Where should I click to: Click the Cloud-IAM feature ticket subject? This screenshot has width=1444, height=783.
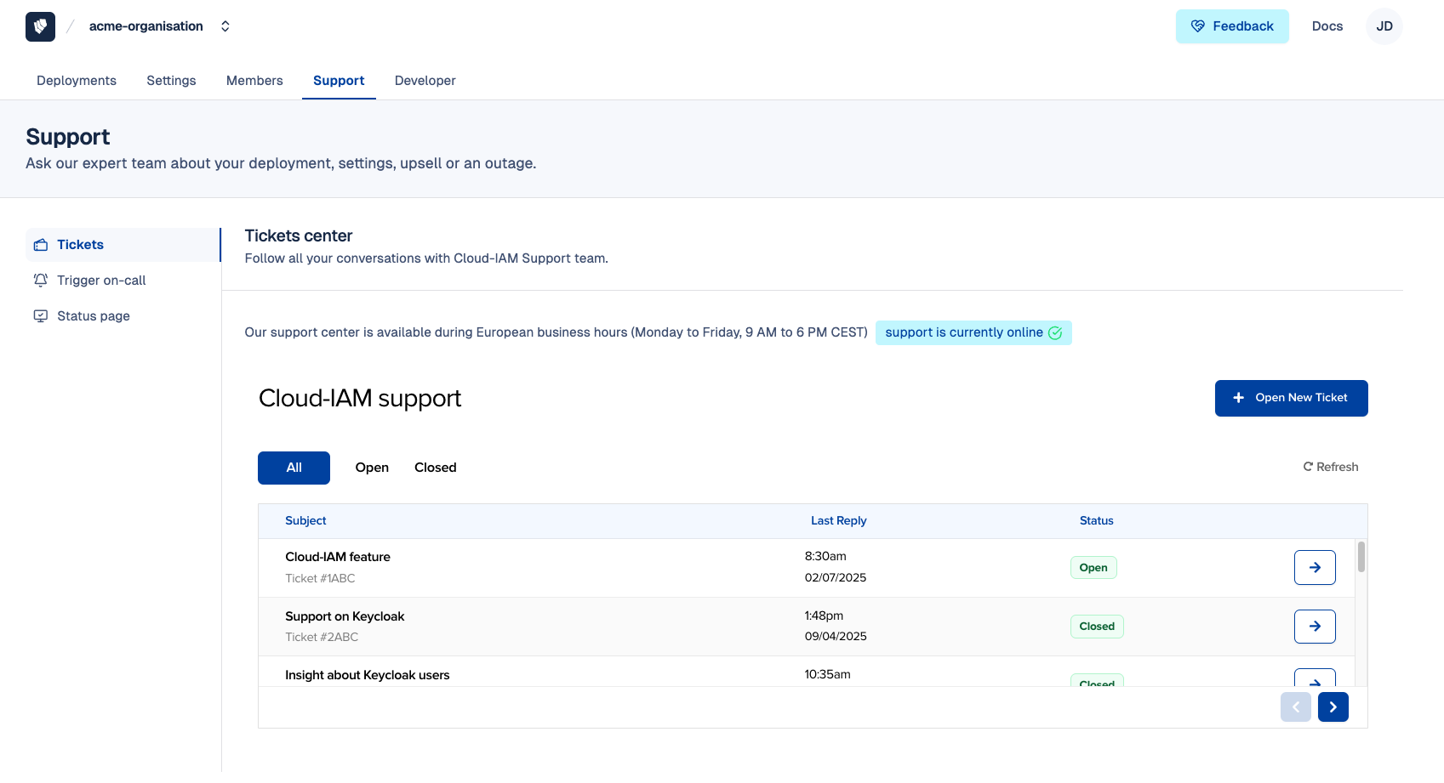pos(338,557)
